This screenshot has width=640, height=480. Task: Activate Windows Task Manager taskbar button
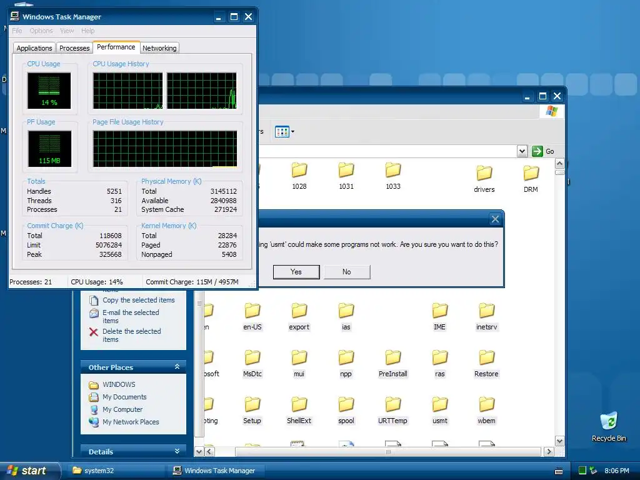tap(217, 471)
